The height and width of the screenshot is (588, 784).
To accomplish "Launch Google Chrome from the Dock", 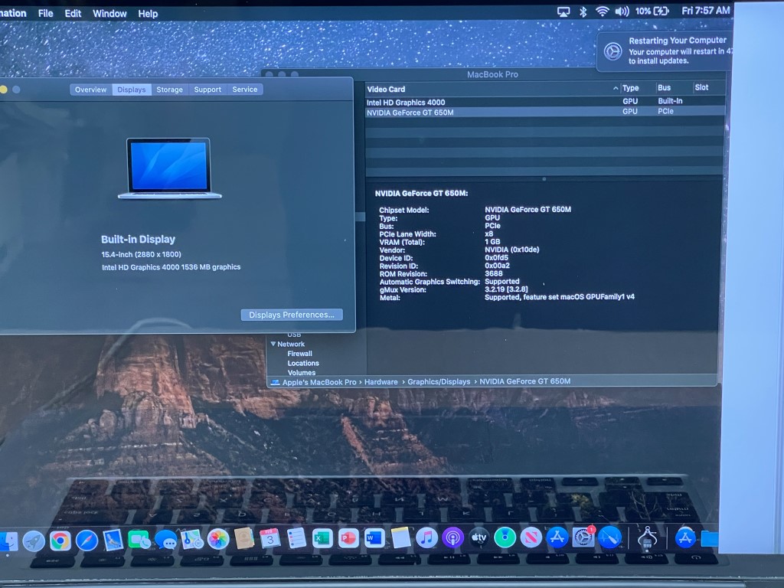I will pyautogui.click(x=60, y=541).
